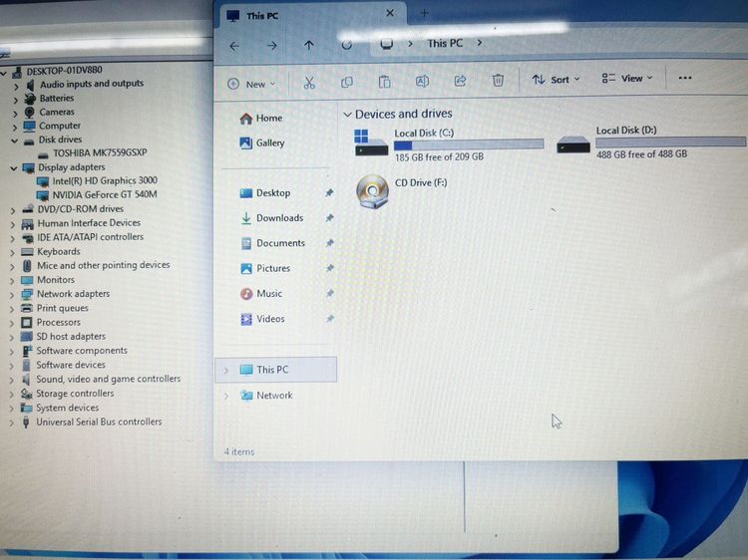Open Documents in the navigation pane
Screen dimensions: 748x560
280,243
